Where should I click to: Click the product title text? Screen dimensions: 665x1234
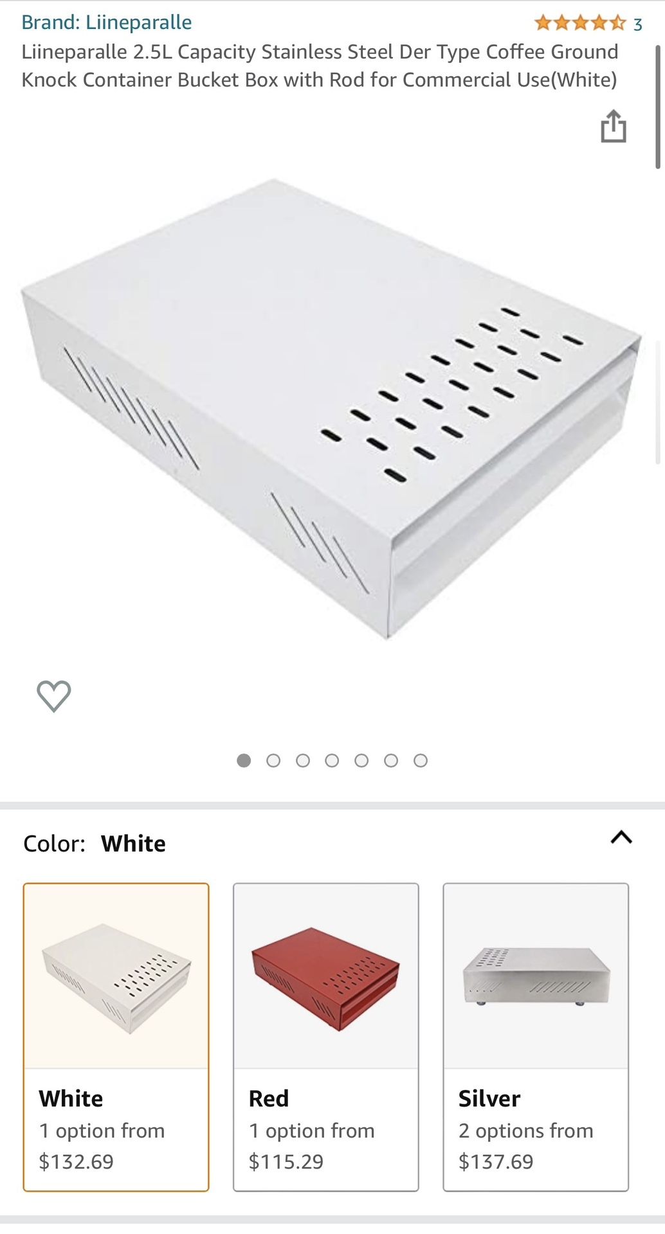click(x=320, y=66)
